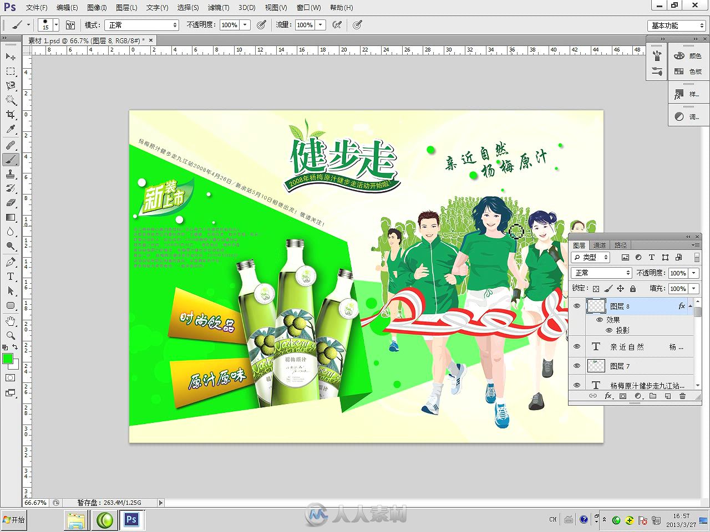Screen dimensions: 710x532
Task: Select the Move tool
Action: [x=11, y=57]
